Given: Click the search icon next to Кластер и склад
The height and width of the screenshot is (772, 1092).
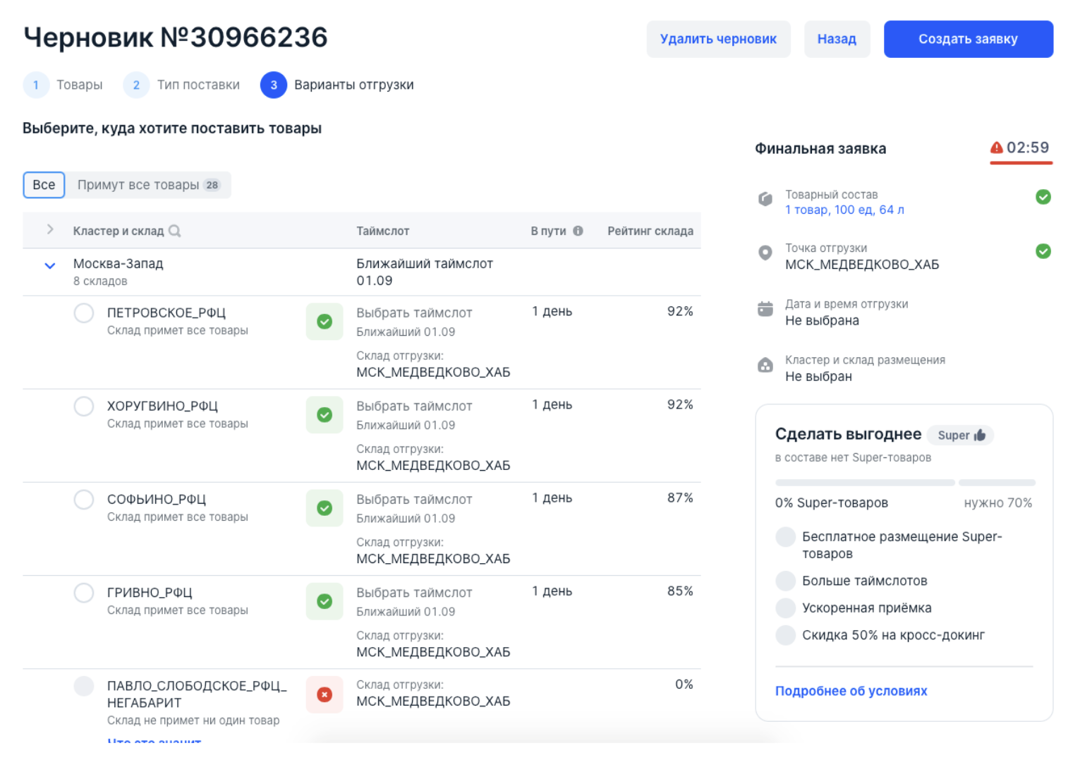Looking at the screenshot, I should pyautogui.click(x=175, y=231).
